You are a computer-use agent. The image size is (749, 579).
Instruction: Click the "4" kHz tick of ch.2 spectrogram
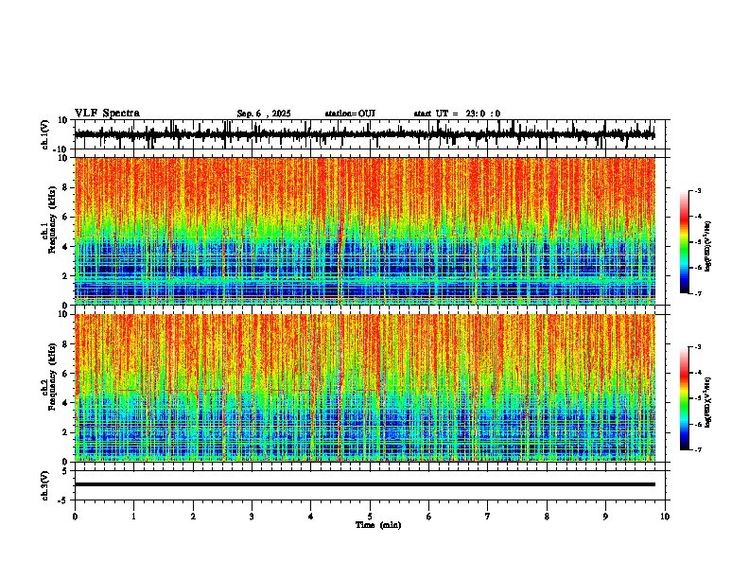66,403
